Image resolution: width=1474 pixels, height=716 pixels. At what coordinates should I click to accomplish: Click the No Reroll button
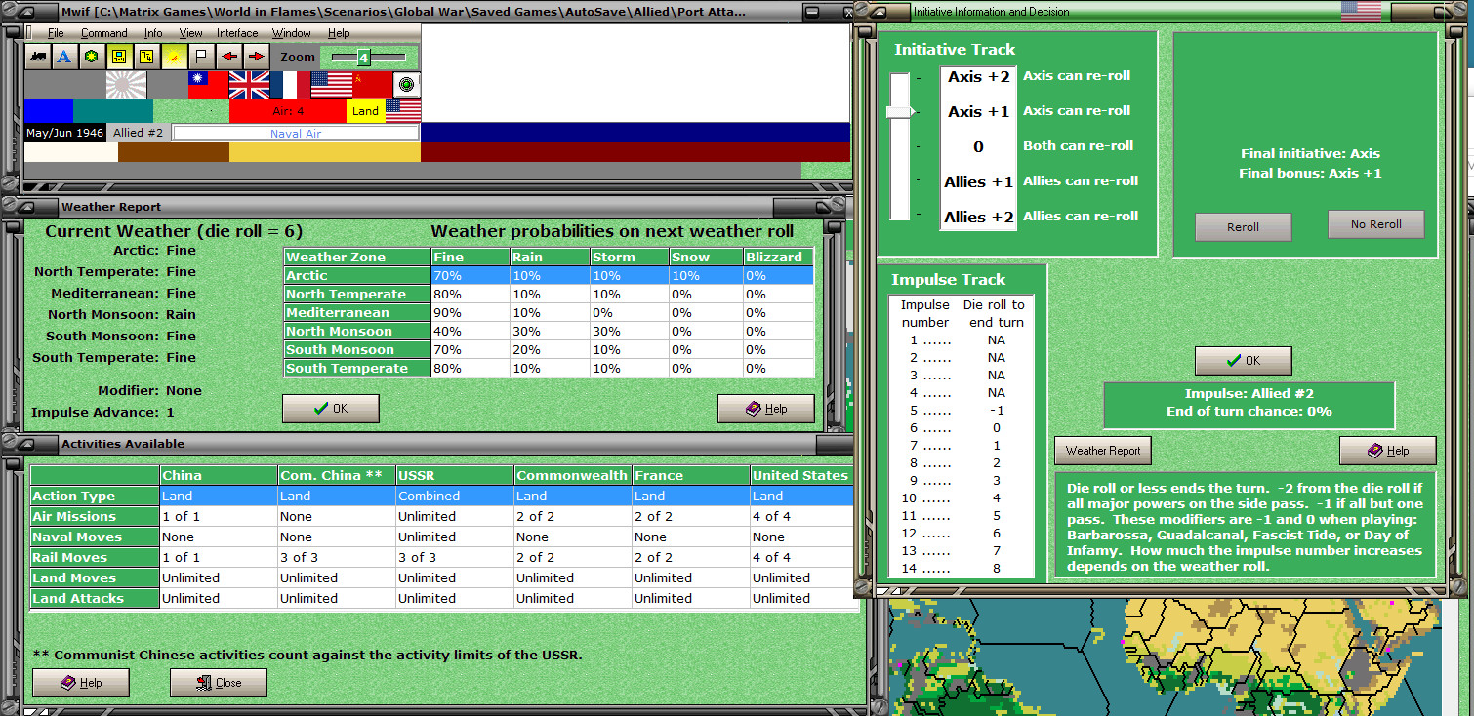pos(1375,224)
